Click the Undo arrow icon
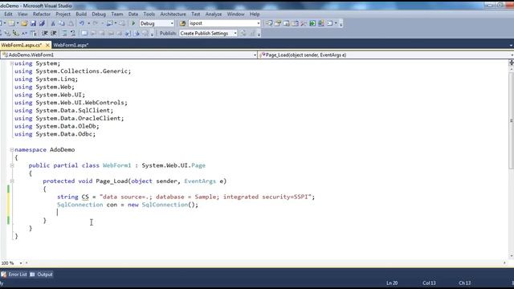This screenshot has width=514, height=289. click(x=81, y=23)
